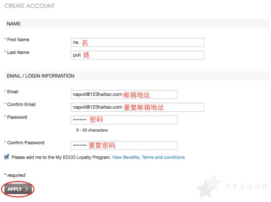Click the First Name input field
Viewport: 271px width, 202px height.
(137, 42)
